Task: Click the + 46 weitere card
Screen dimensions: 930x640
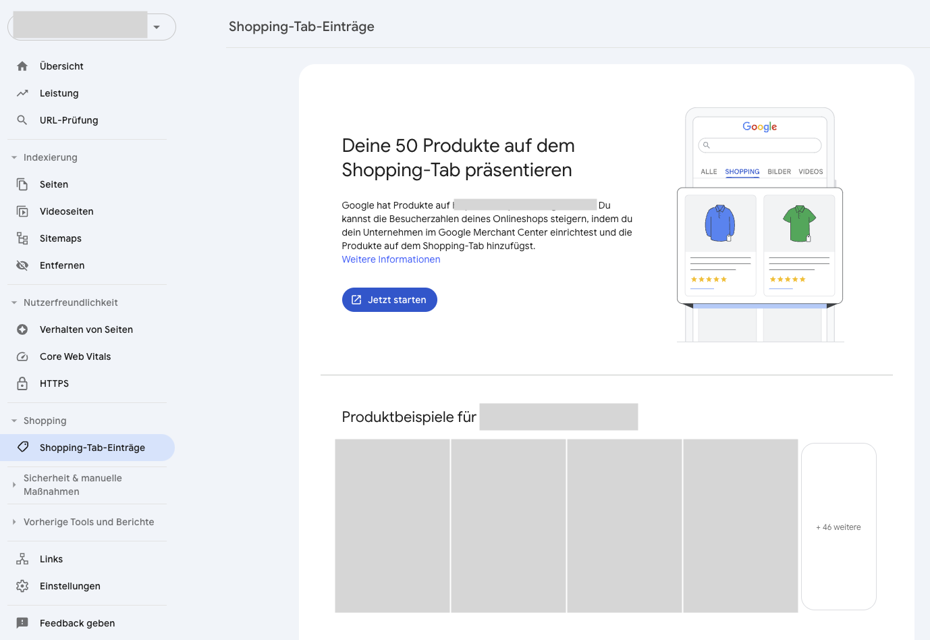Action: [x=838, y=527]
